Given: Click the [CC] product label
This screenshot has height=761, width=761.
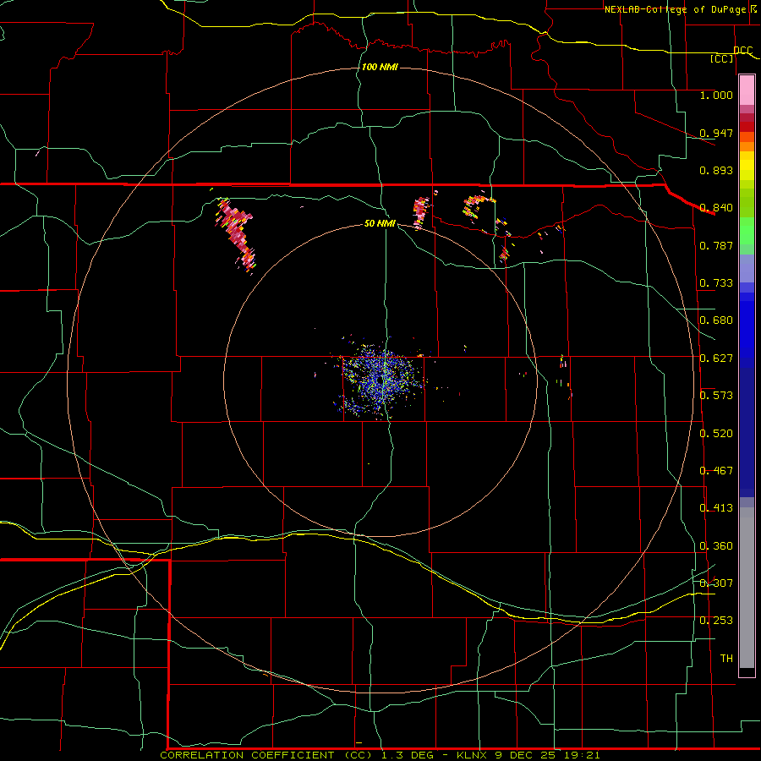Looking at the screenshot, I should click(x=722, y=58).
